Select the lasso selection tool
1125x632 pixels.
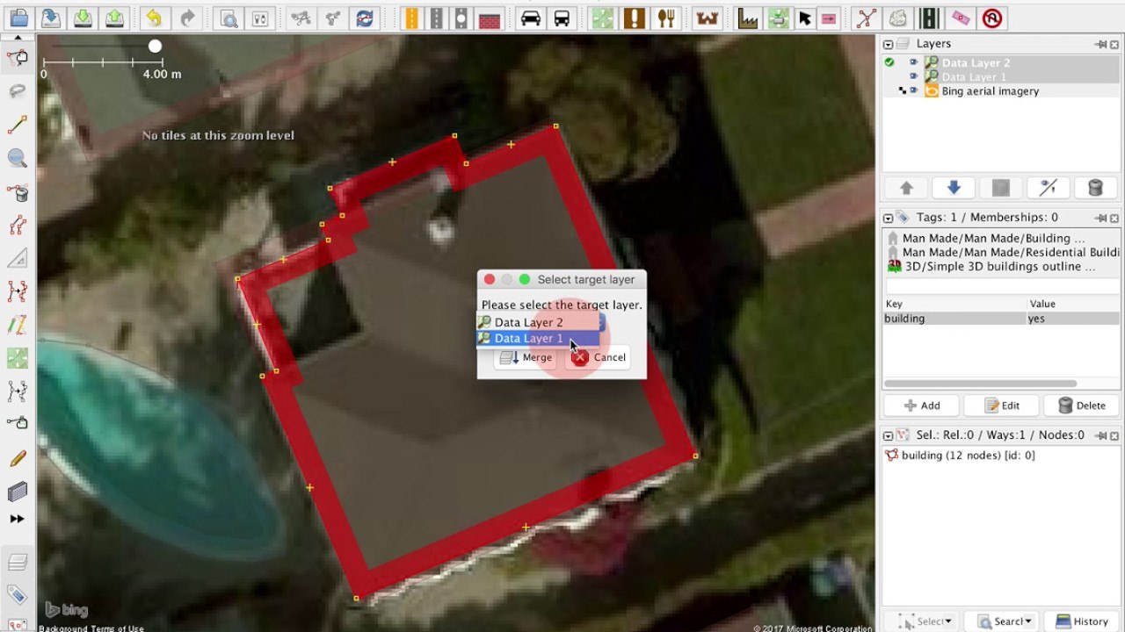point(17,91)
